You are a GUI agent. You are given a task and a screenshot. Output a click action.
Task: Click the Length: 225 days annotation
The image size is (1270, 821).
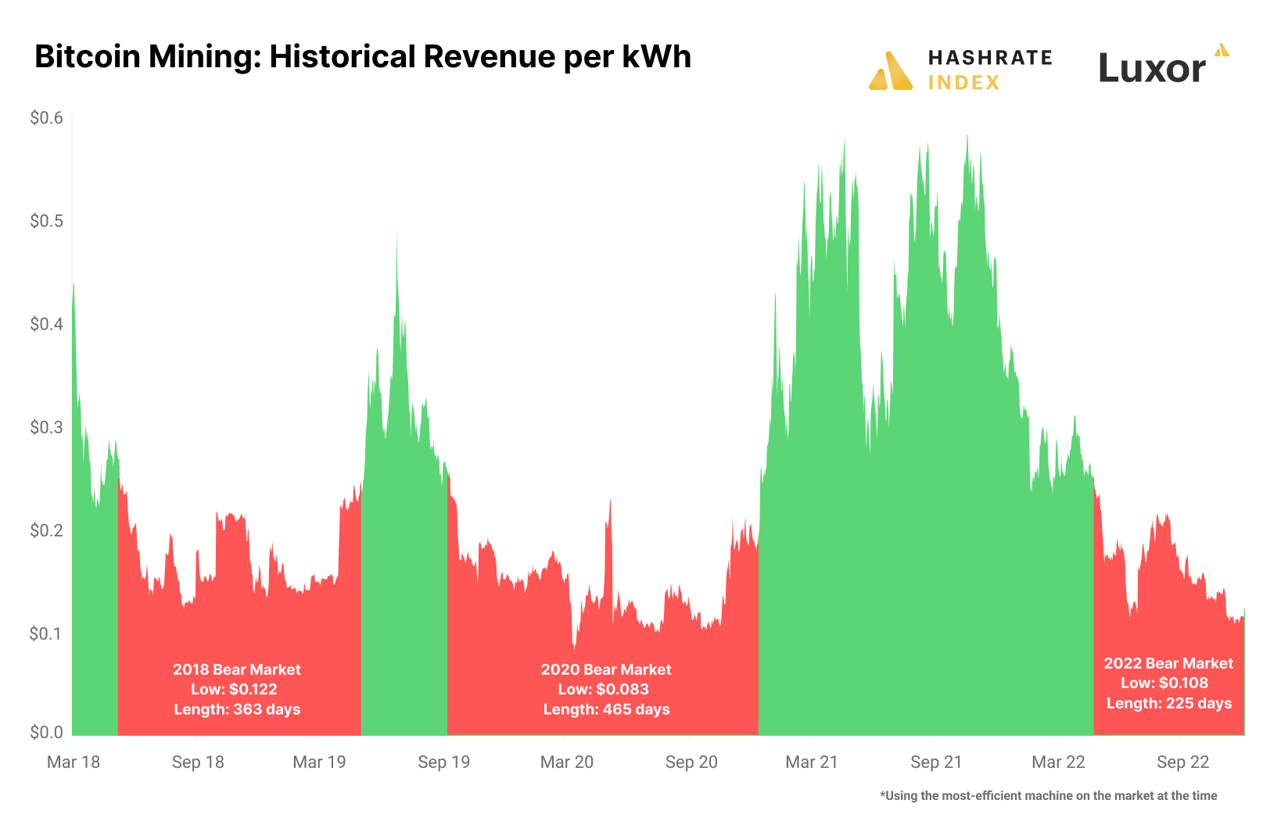(x=1169, y=703)
